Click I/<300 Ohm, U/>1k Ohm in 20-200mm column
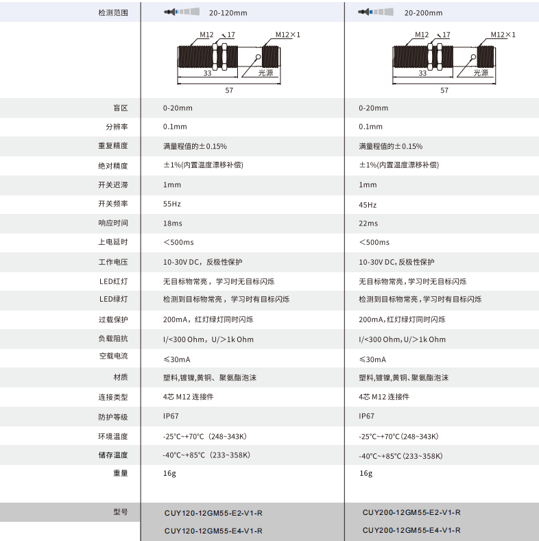 coord(403,339)
